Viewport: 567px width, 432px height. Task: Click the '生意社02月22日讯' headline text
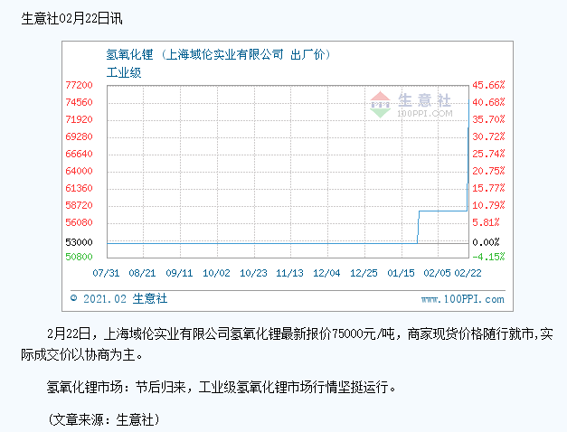click(72, 18)
